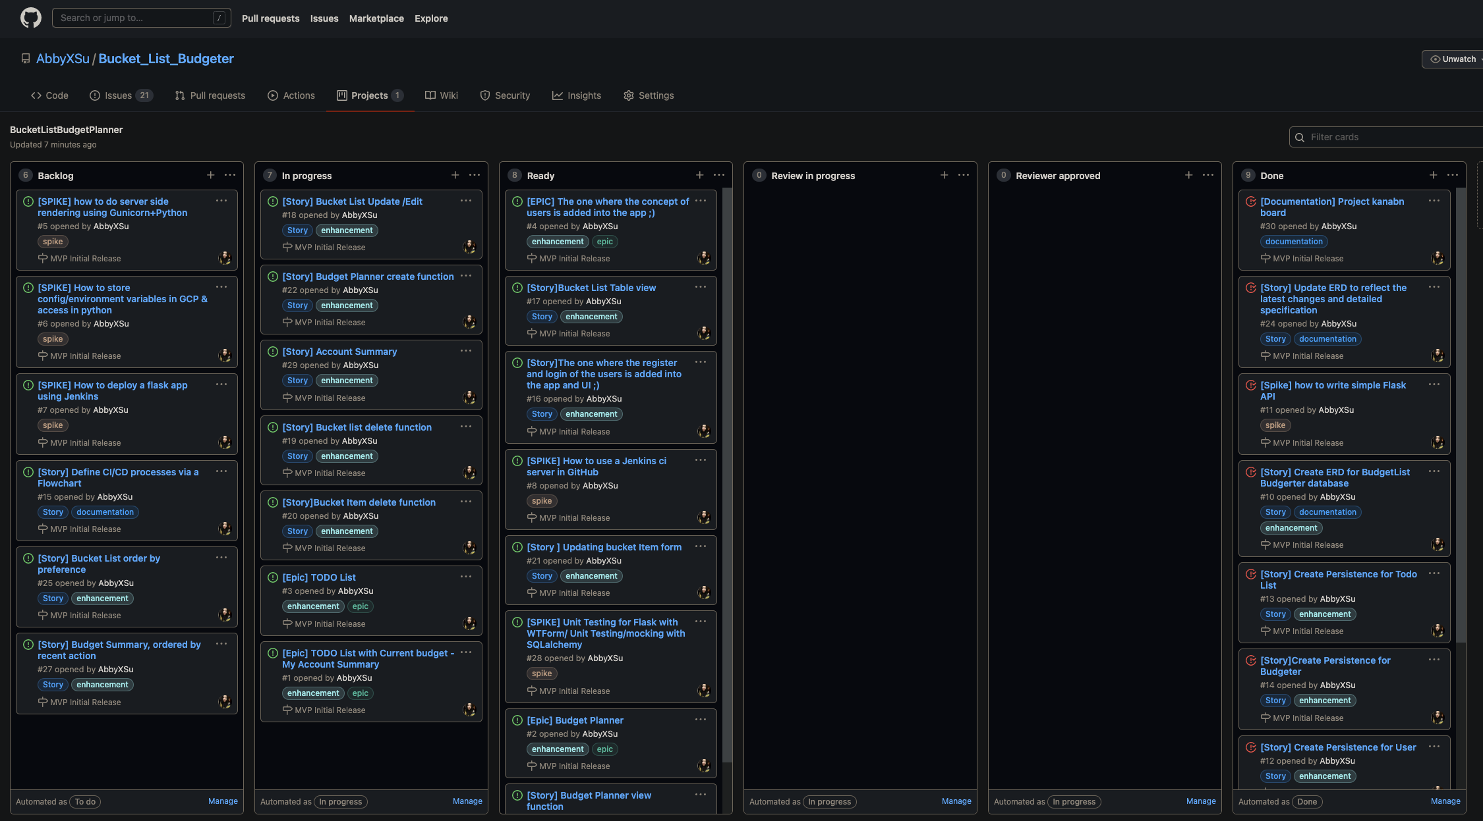Open Reviewer approved column options menu
Image resolution: width=1483 pixels, height=821 pixels.
[x=1208, y=175]
